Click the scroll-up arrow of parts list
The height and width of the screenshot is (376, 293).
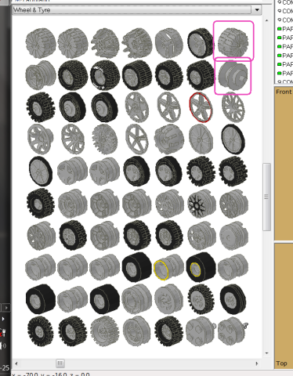[266, 20]
